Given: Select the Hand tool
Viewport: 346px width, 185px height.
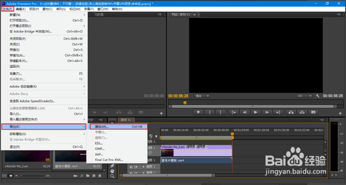Looking at the screenshot, I should click(112, 171).
